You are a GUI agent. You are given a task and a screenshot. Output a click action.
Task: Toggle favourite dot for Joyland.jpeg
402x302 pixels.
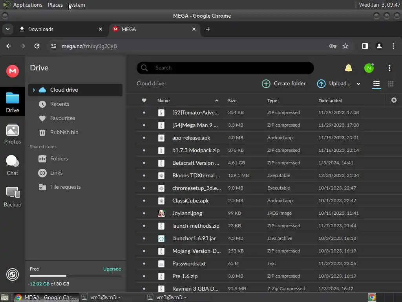pyautogui.click(x=144, y=213)
